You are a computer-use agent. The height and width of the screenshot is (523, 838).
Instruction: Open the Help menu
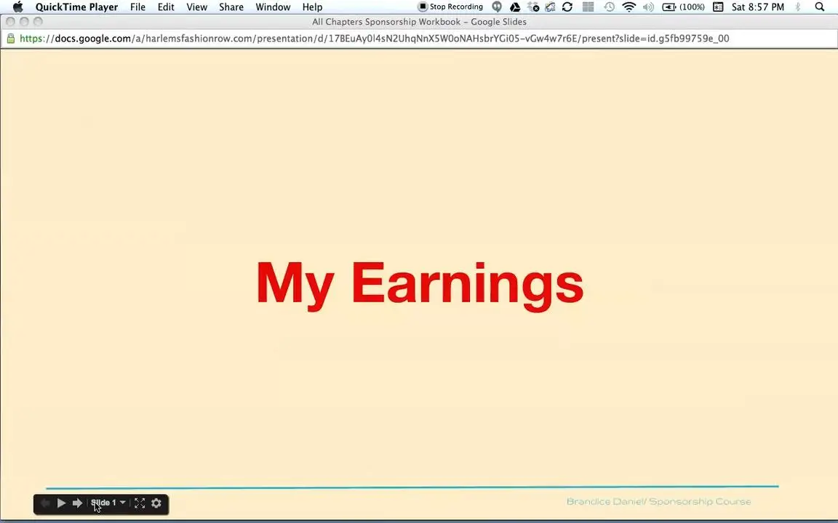[x=312, y=7]
